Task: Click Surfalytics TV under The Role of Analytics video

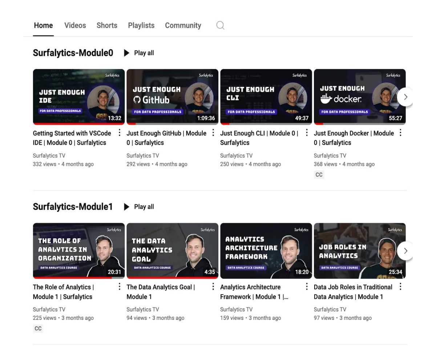Action: pos(49,309)
